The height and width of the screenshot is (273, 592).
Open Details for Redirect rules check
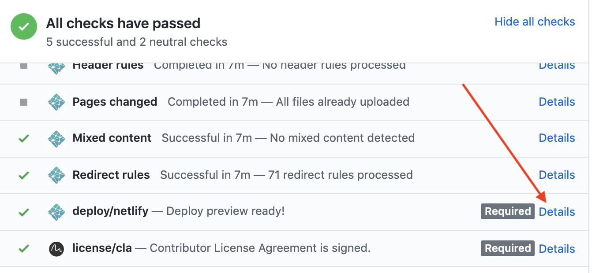[x=557, y=175]
